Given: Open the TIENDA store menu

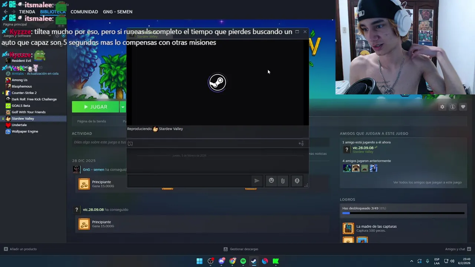Looking at the screenshot, I should pos(27,12).
